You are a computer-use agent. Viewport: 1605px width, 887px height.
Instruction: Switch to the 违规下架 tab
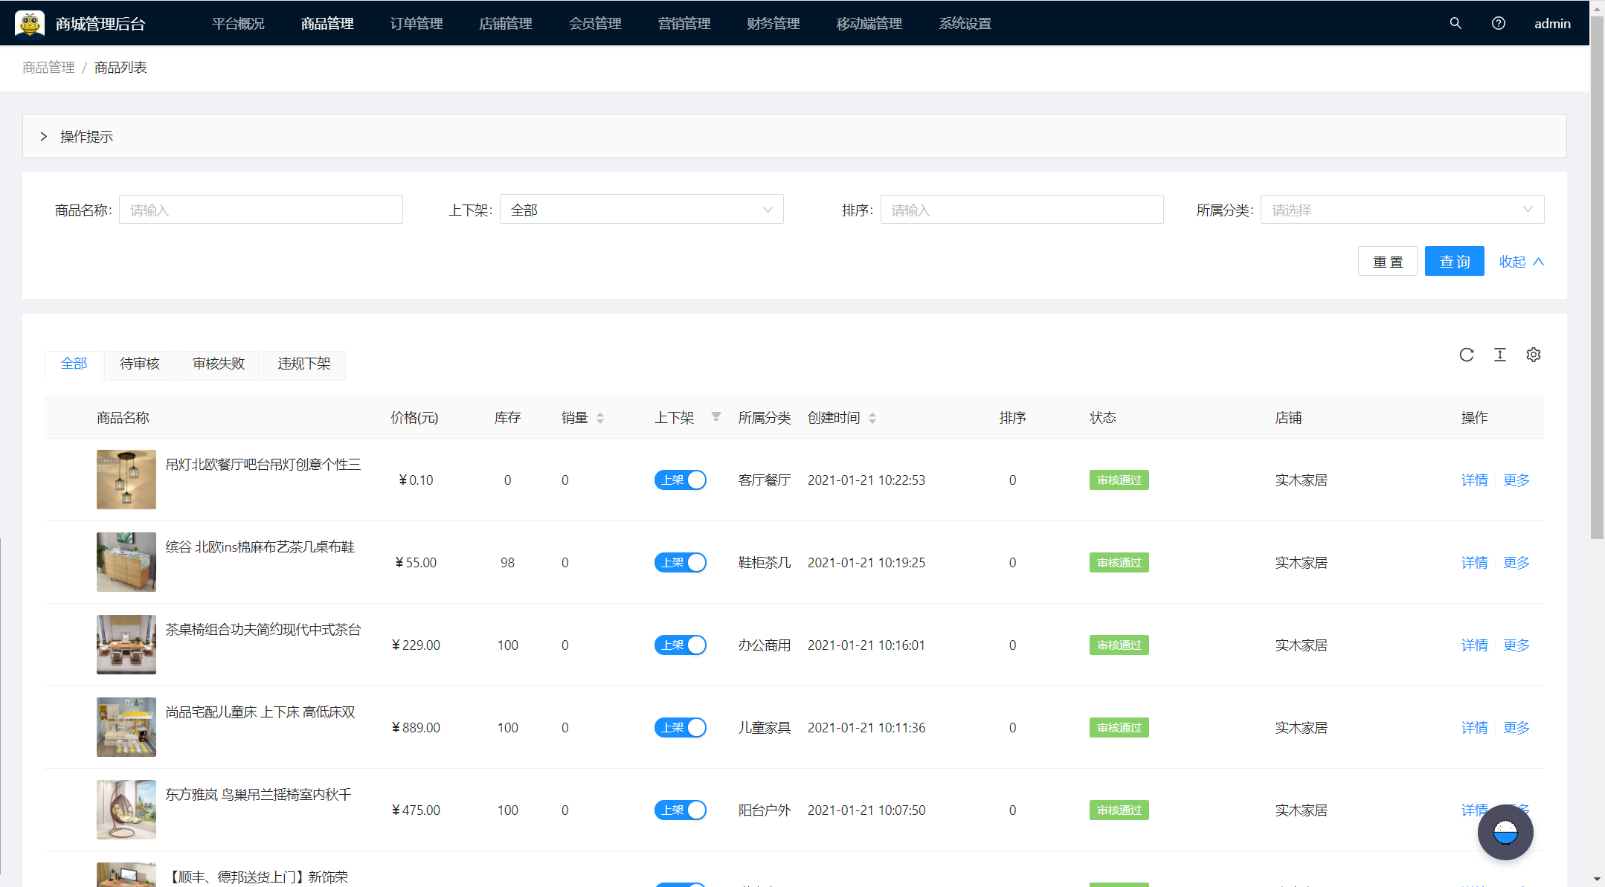tap(303, 364)
